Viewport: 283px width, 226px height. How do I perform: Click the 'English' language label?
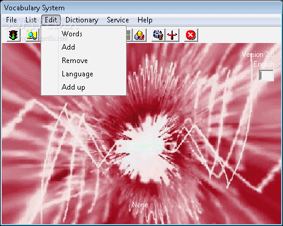point(264,64)
